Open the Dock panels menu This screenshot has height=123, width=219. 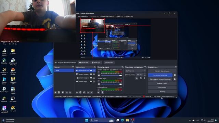click(83, 16)
